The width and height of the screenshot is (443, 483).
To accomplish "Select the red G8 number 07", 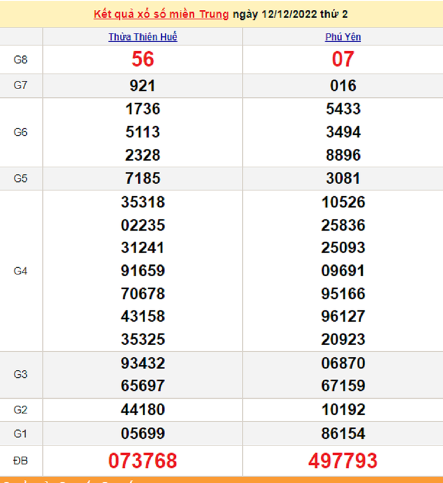I will pos(343,59).
